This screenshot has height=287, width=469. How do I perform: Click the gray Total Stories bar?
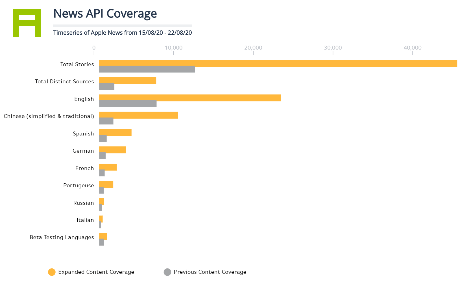[147, 69]
